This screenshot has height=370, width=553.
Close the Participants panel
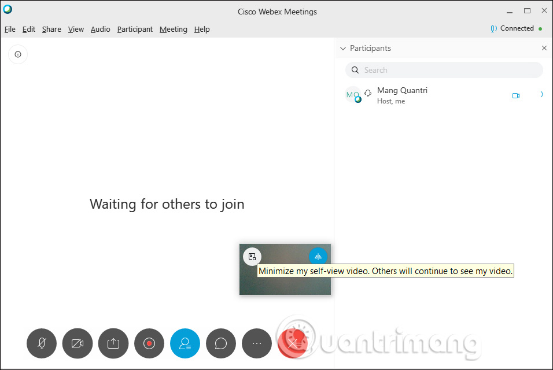[544, 48]
